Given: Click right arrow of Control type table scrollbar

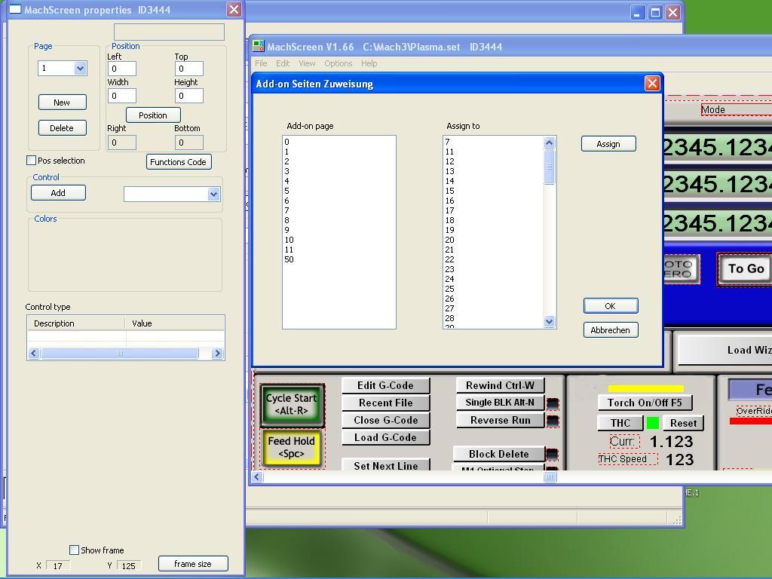Looking at the screenshot, I should pos(217,354).
